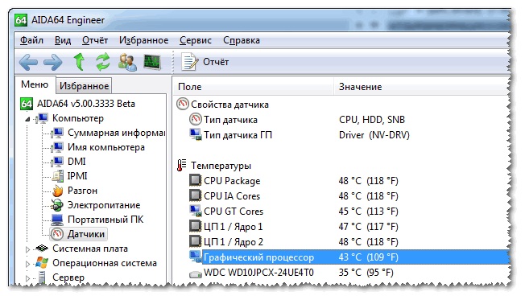Click the Windows flag icon beside Операционная система

42,263
